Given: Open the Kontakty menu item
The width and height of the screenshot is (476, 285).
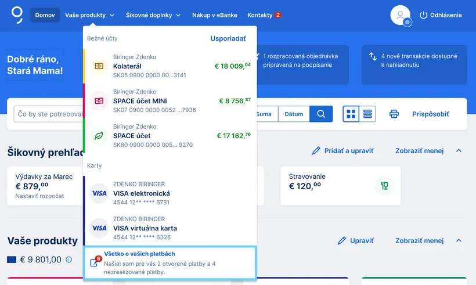Looking at the screenshot, I should 260,15.
